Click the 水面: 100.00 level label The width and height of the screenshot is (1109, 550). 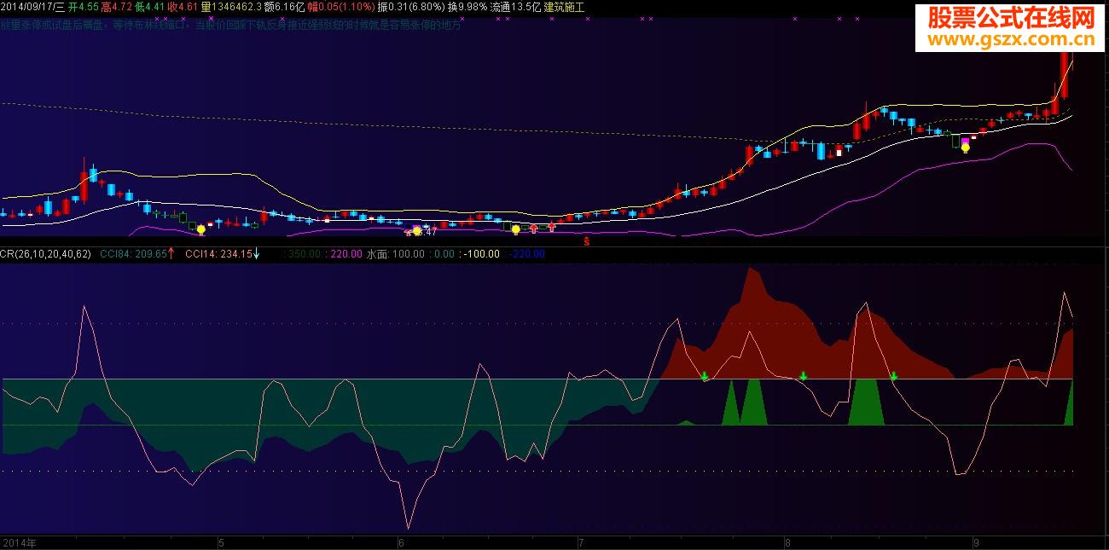point(395,253)
